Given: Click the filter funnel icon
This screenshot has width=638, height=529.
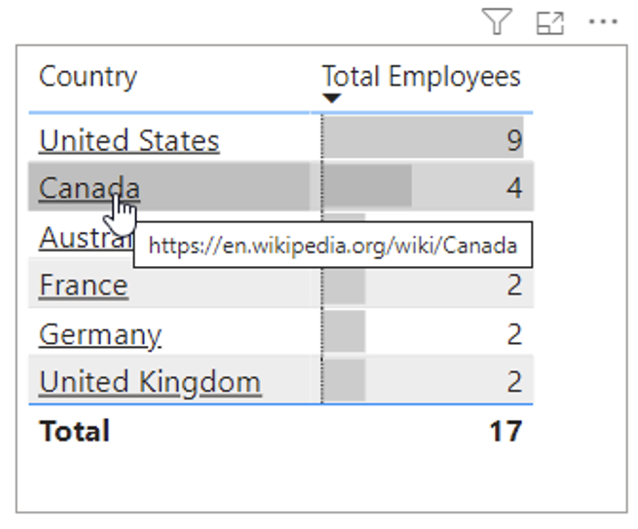Looking at the screenshot, I should (497, 22).
